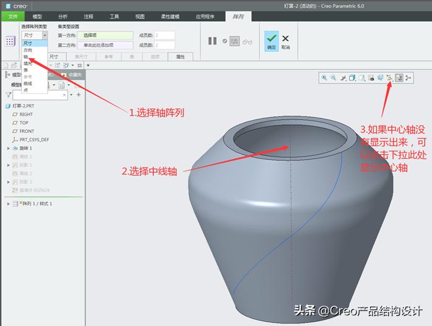Click the pattern feature grid icon
Viewport: 432px width, 326px height.
tap(10, 41)
